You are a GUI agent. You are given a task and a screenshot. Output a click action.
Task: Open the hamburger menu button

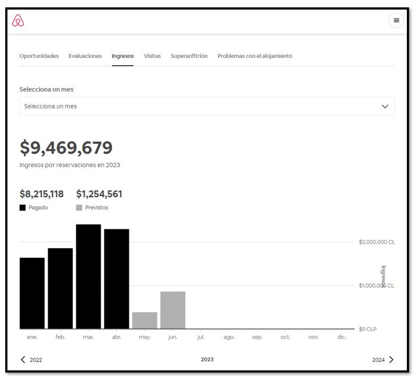[x=396, y=21]
